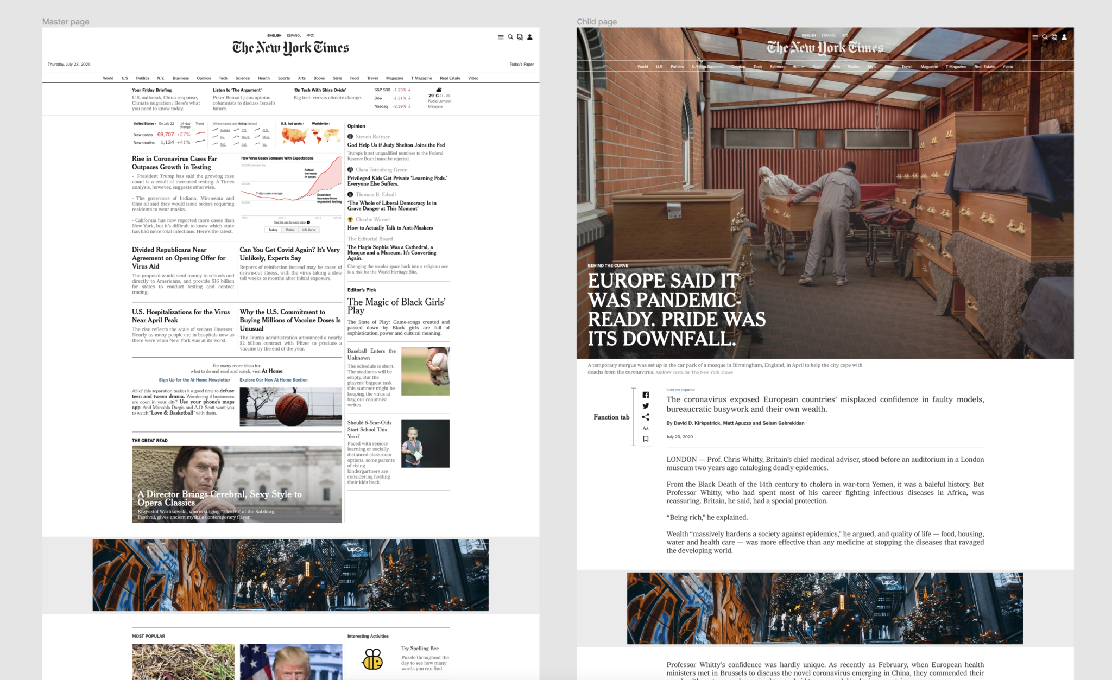This screenshot has width=1112, height=680.
Task: Open 'The Magic of Black Girls' Play' article
Action: [396, 306]
